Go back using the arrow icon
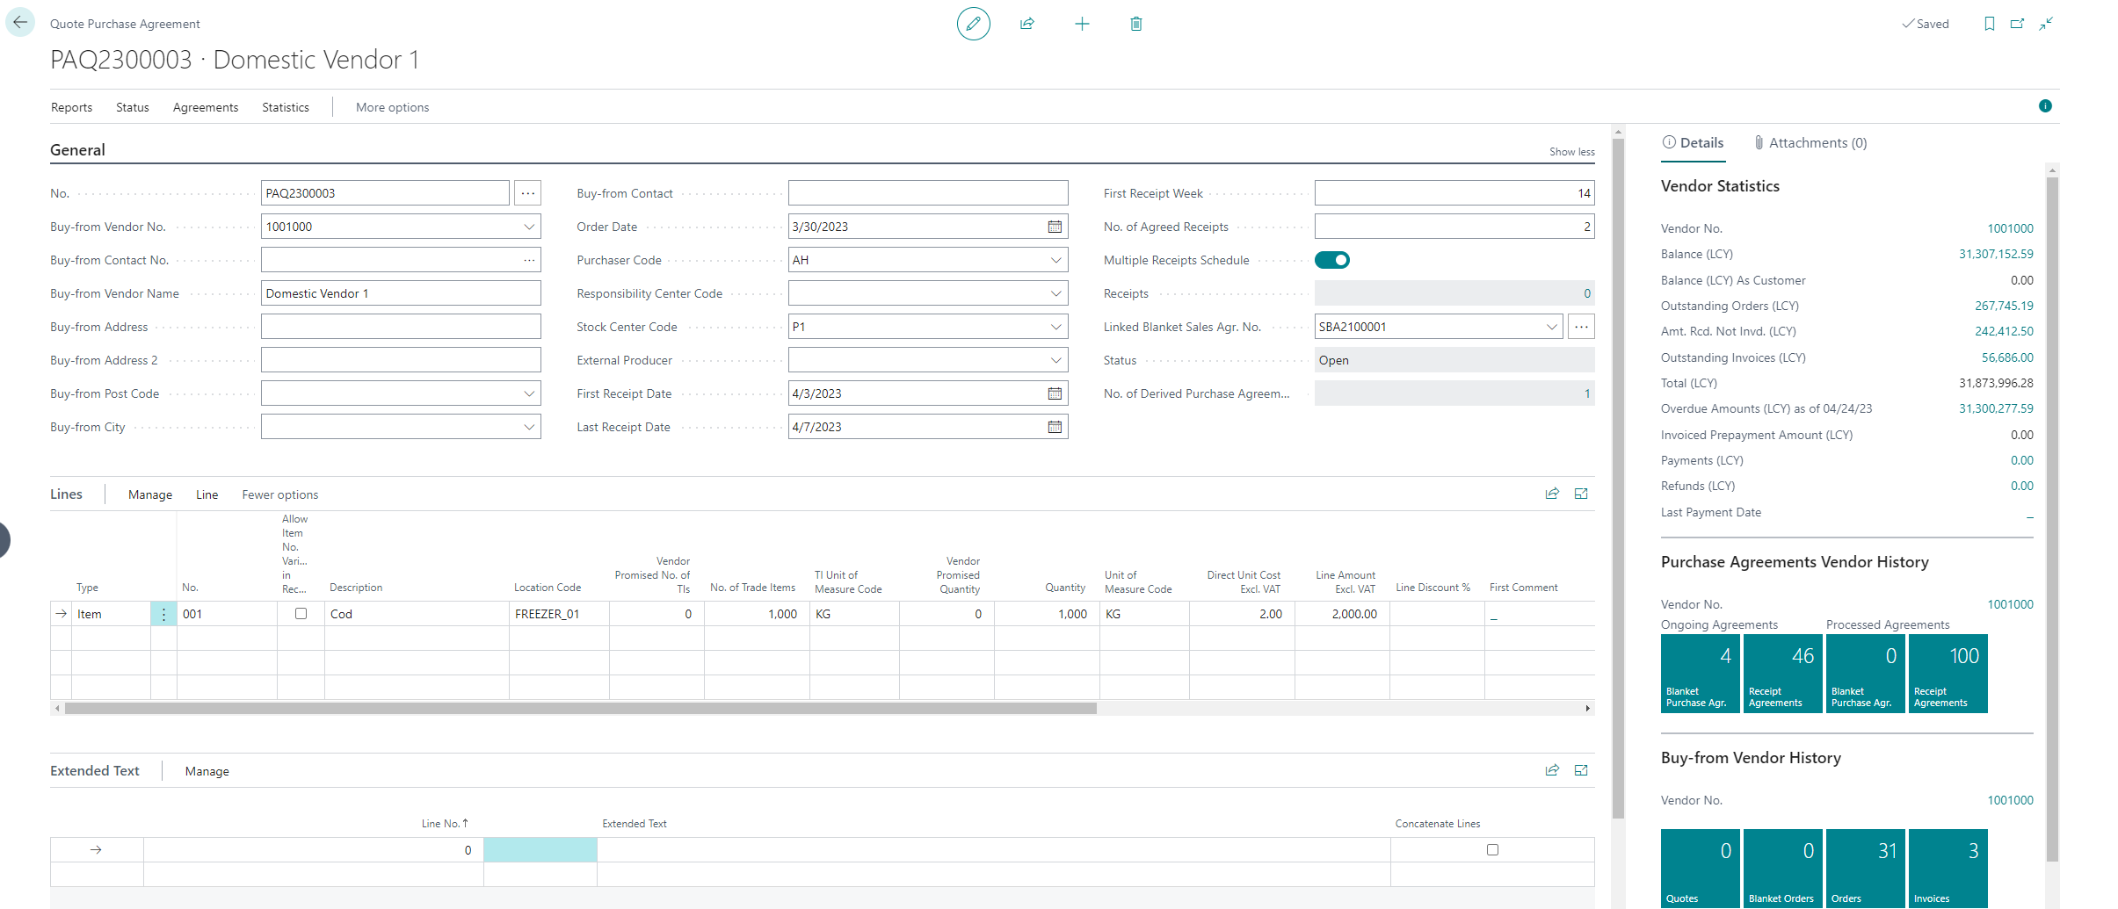The height and width of the screenshot is (909, 2118). pyautogui.click(x=20, y=23)
